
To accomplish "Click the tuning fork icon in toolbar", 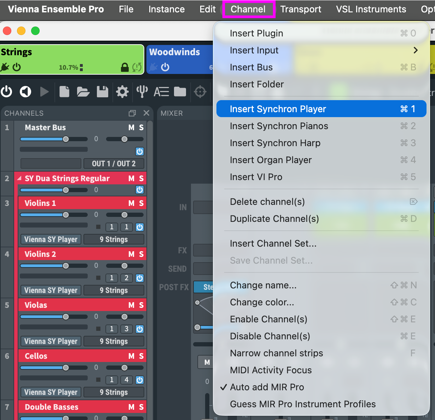I will (x=142, y=92).
